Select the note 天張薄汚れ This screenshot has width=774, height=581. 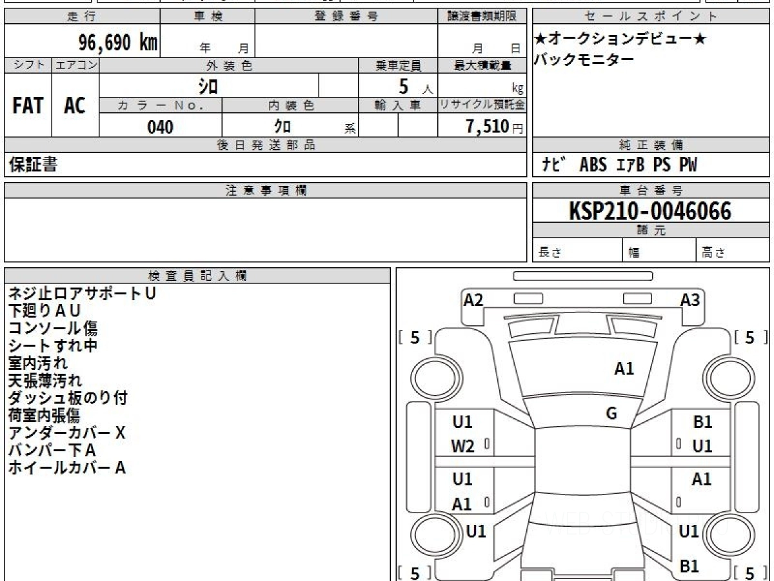tap(45, 380)
